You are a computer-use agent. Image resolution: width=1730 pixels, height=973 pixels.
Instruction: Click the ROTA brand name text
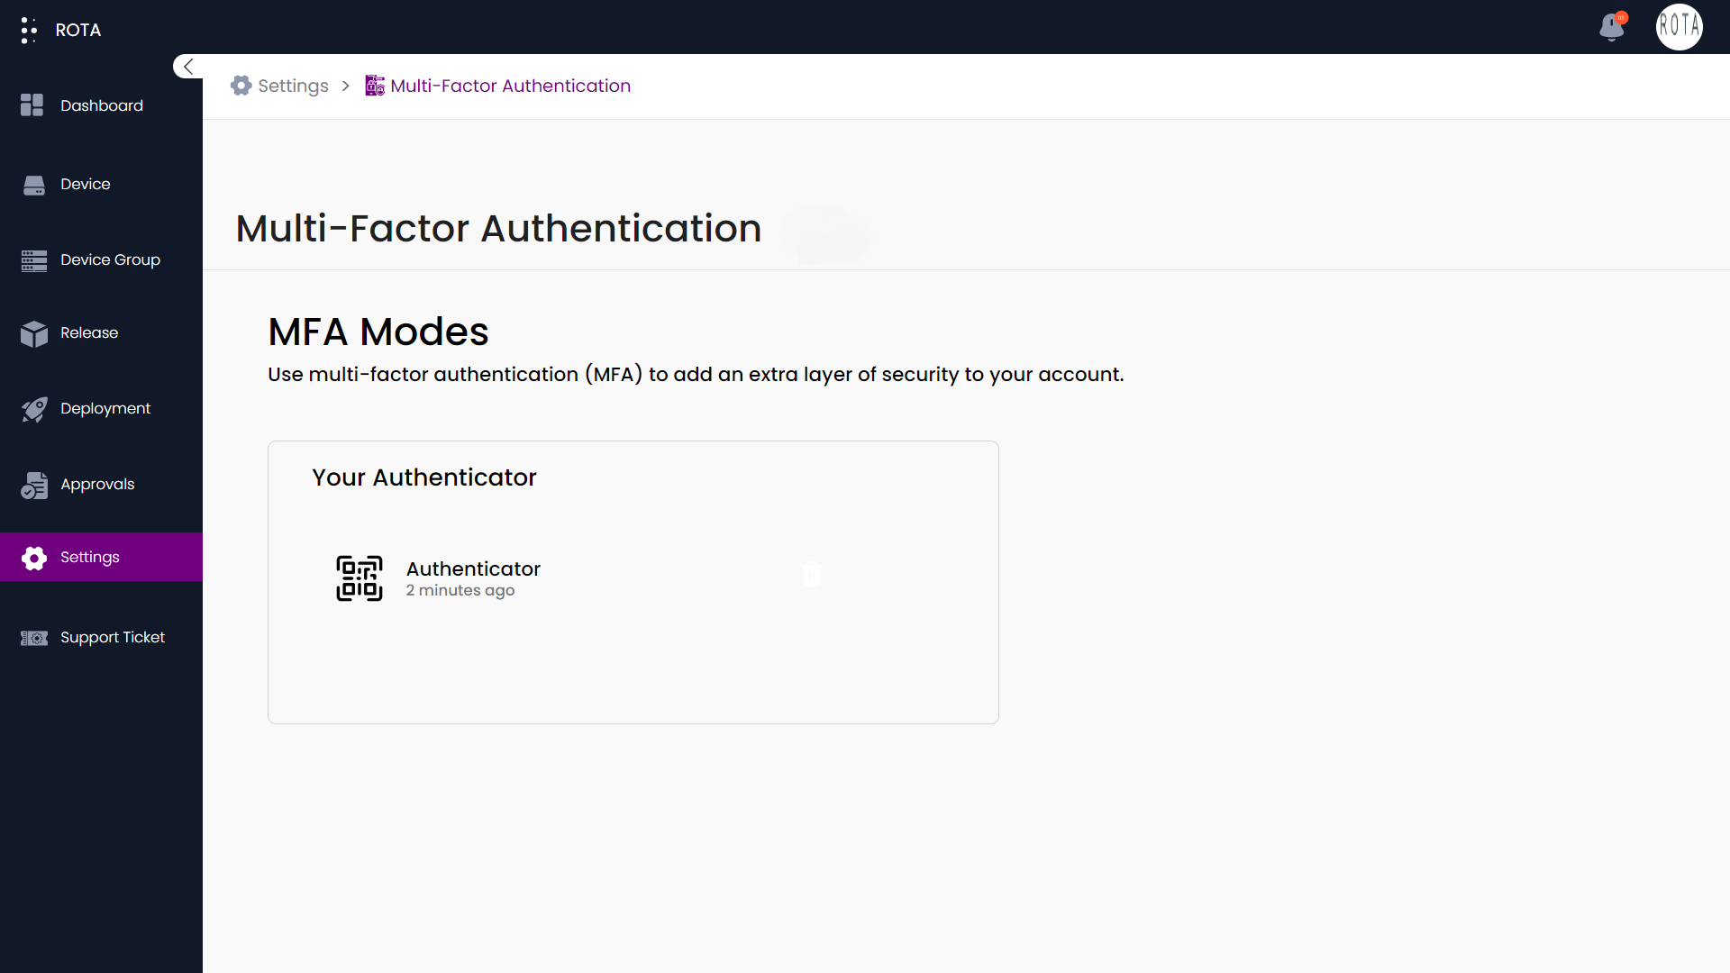(x=78, y=30)
